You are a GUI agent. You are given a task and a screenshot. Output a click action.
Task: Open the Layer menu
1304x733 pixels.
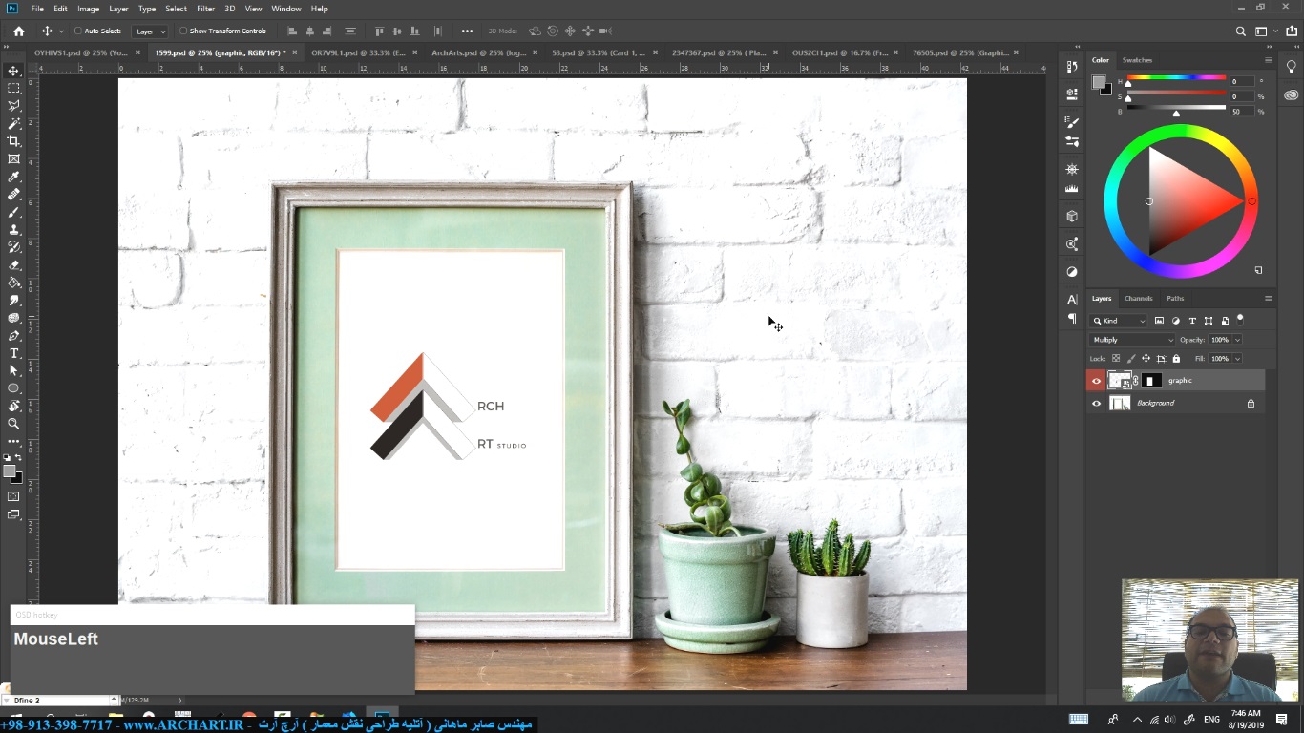pos(118,9)
